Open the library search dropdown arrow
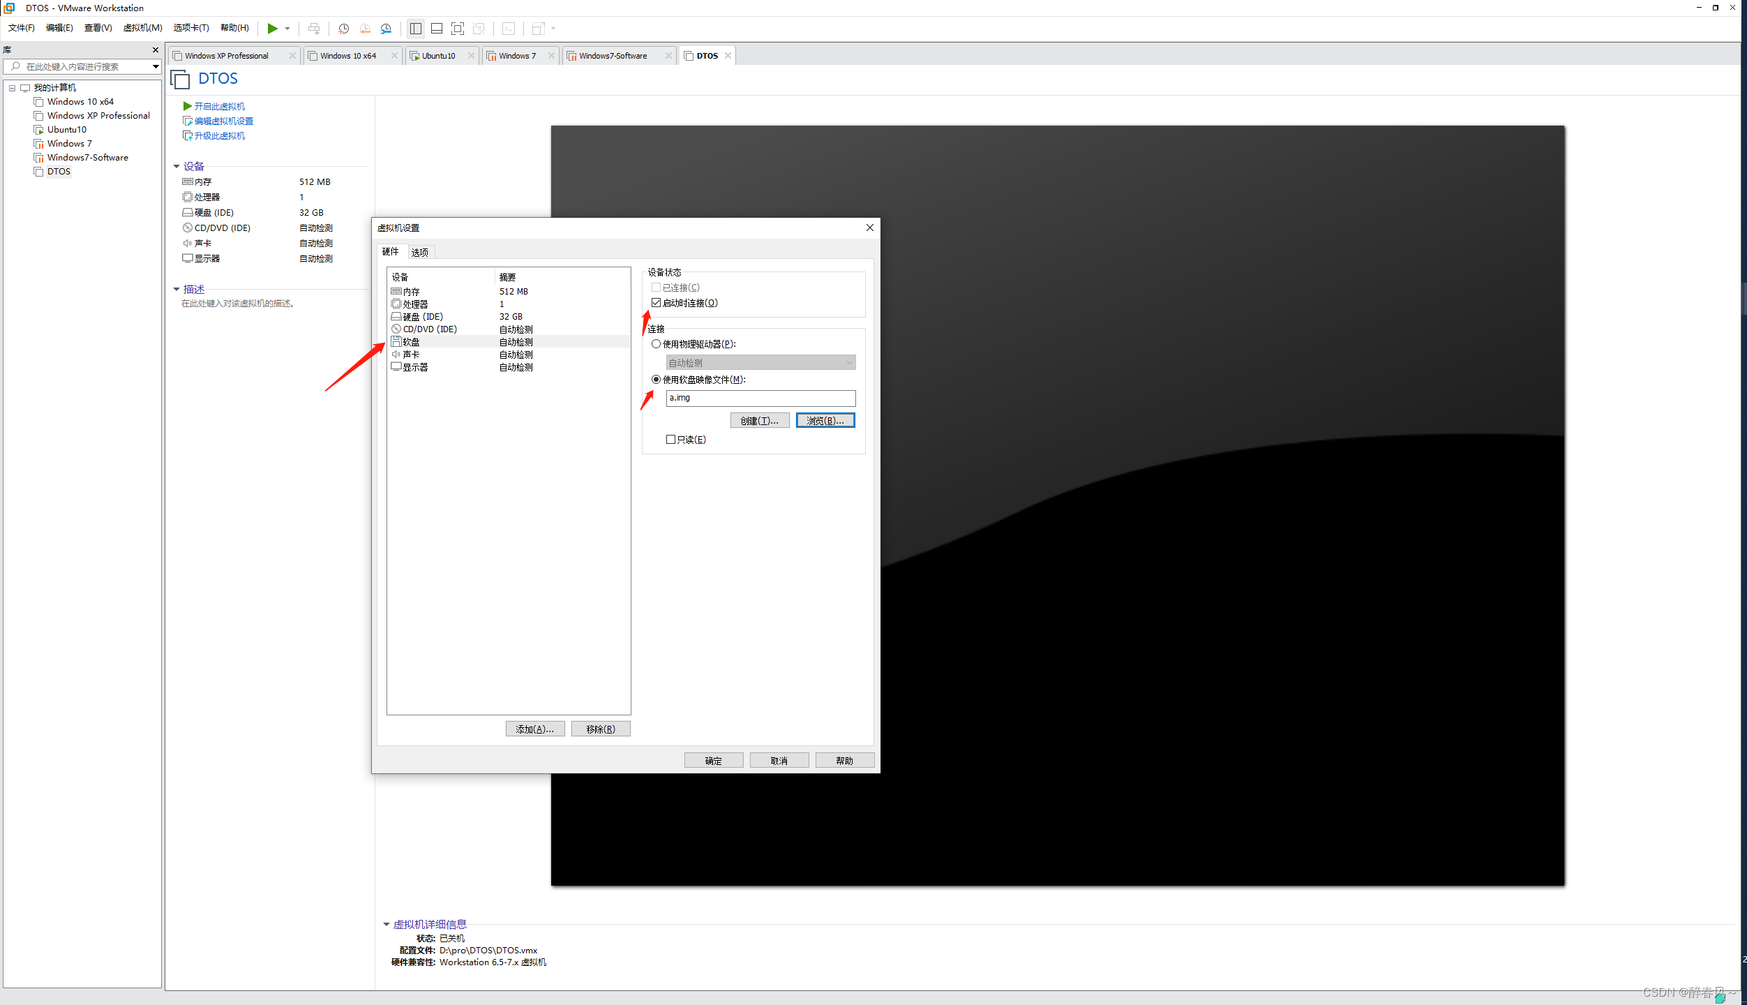1747x1005 pixels. (156, 66)
